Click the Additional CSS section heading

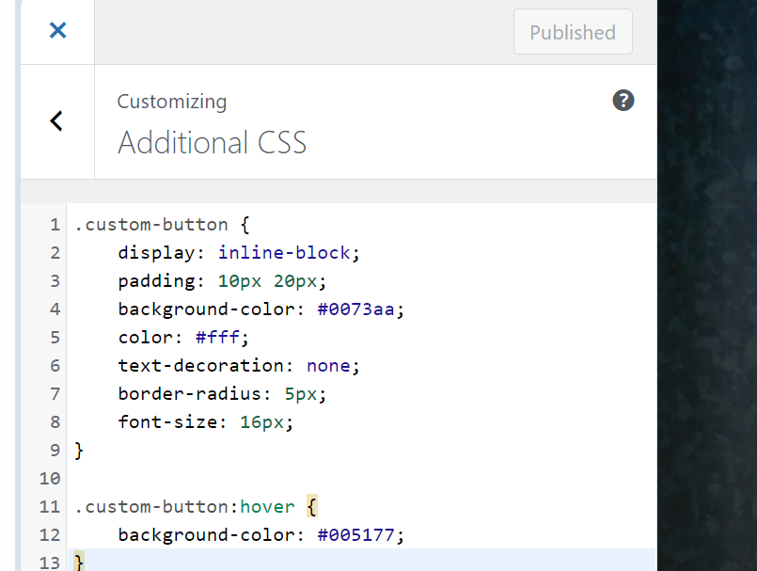[x=212, y=143]
